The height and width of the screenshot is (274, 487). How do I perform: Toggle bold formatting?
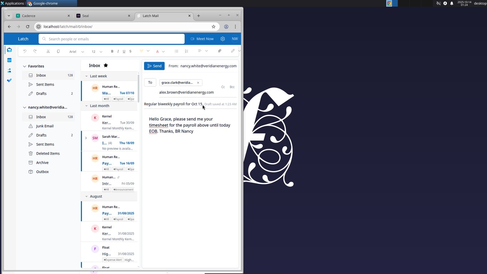point(112,51)
